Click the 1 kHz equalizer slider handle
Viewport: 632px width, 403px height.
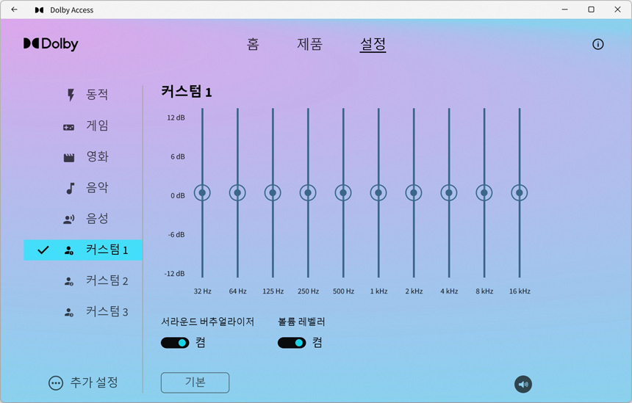point(378,193)
